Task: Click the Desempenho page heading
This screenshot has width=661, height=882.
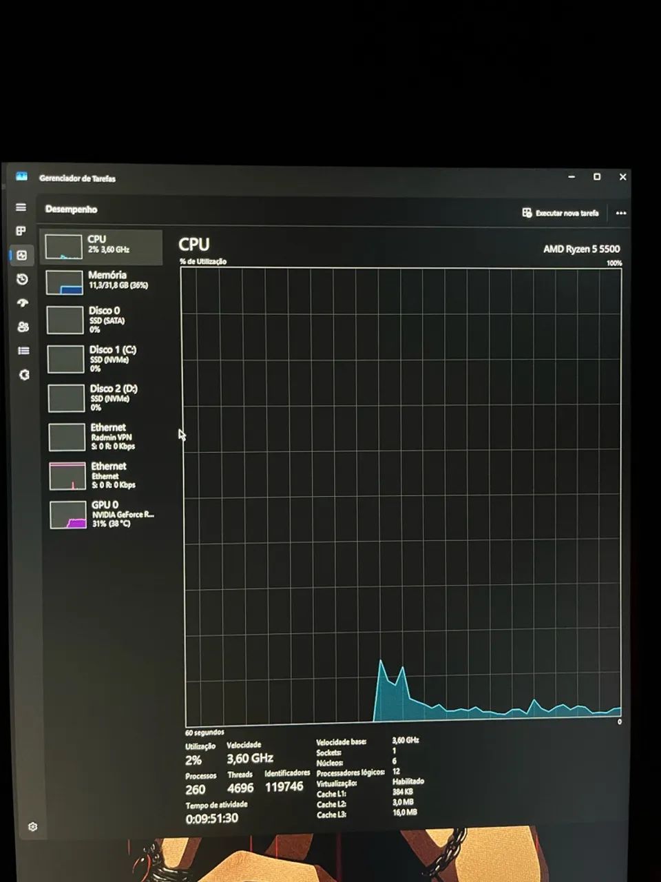Action: click(72, 209)
